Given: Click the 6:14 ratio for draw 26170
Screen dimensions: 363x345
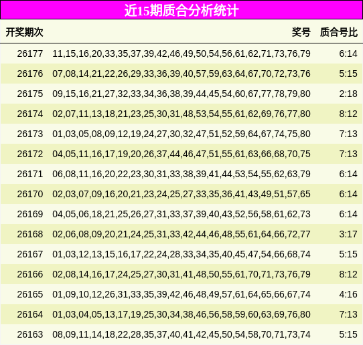Looking at the screenshot, I should point(348,194).
